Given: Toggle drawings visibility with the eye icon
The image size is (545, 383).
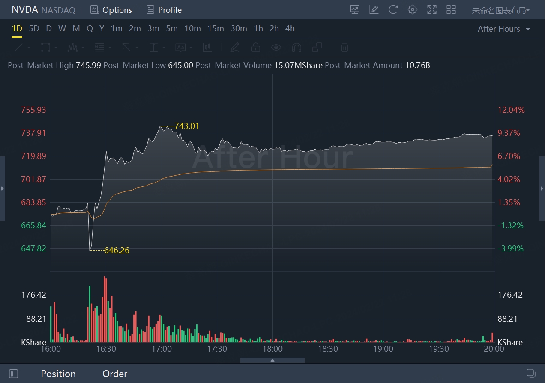Looking at the screenshot, I should (x=276, y=47).
